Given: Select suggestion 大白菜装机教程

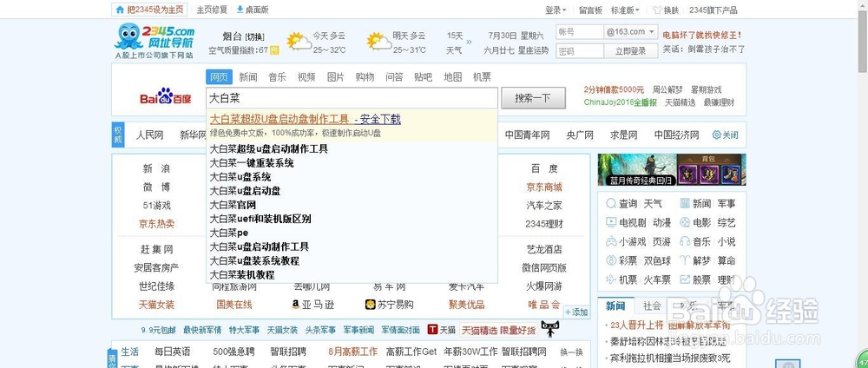Looking at the screenshot, I should tap(242, 274).
